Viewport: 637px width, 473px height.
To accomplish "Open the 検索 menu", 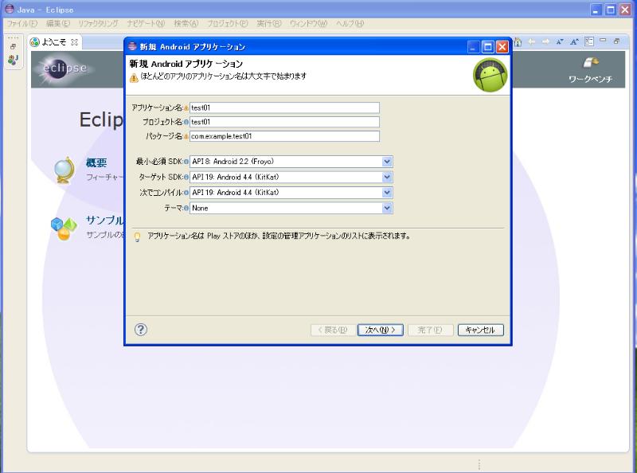I will [x=186, y=24].
